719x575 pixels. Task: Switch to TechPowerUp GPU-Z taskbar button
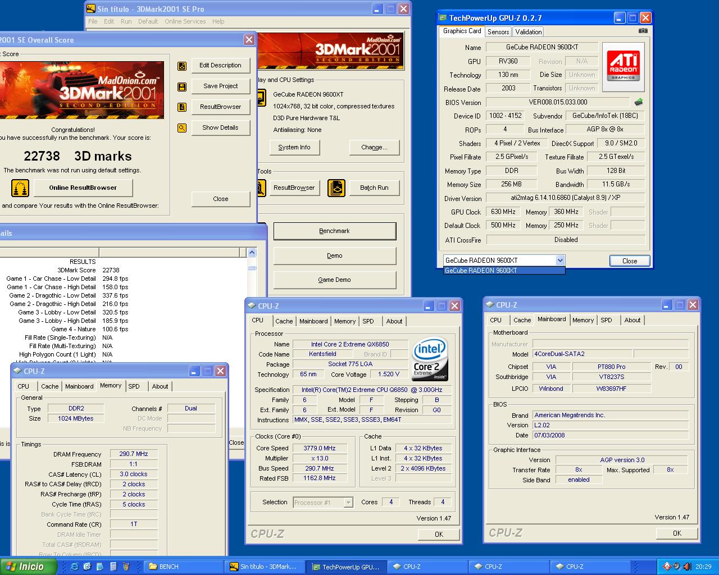click(x=346, y=567)
